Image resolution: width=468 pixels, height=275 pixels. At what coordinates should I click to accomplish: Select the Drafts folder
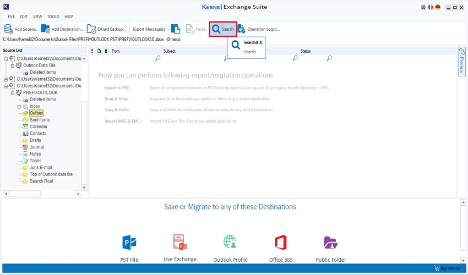35,140
